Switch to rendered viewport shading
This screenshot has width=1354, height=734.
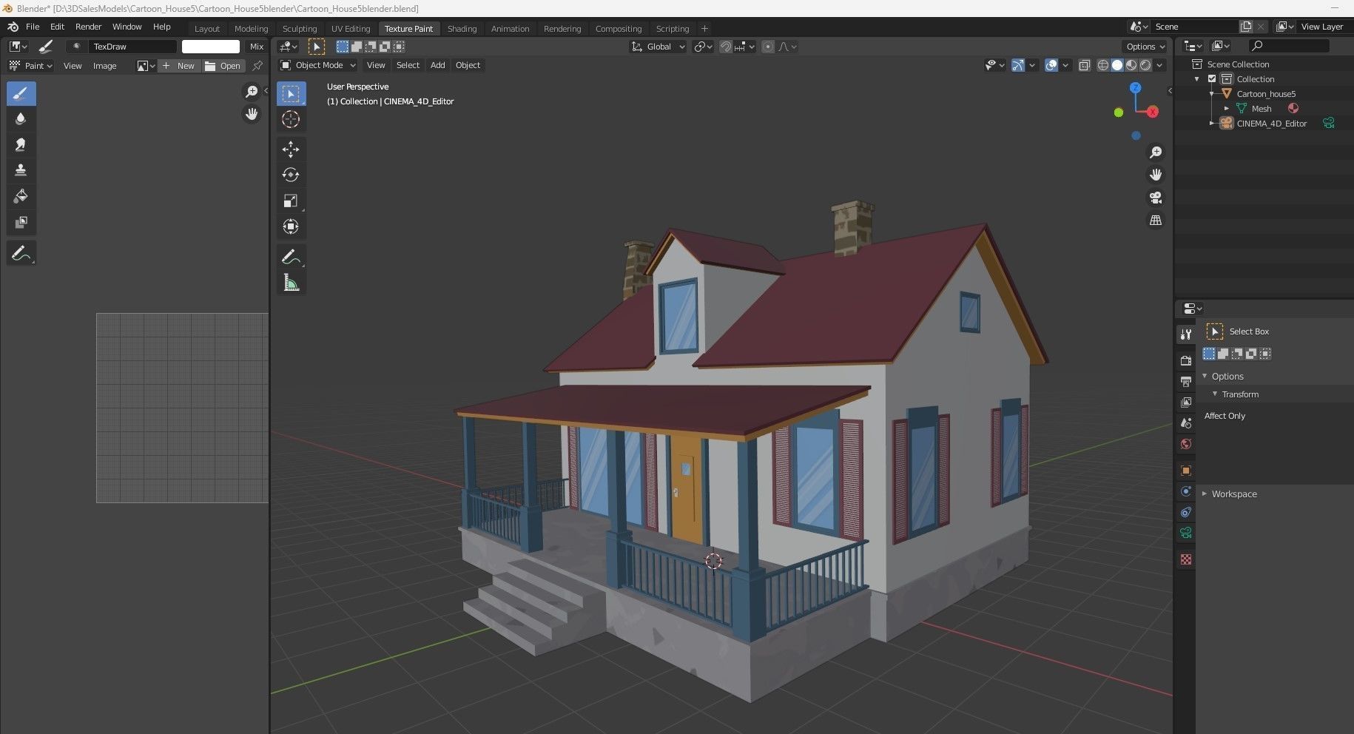point(1145,65)
